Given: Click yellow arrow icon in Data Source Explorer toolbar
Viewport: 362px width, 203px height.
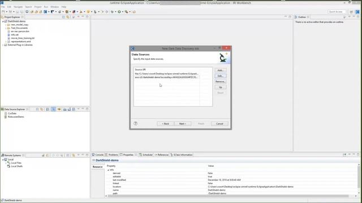Looking at the screenshot, I should coord(59,109).
